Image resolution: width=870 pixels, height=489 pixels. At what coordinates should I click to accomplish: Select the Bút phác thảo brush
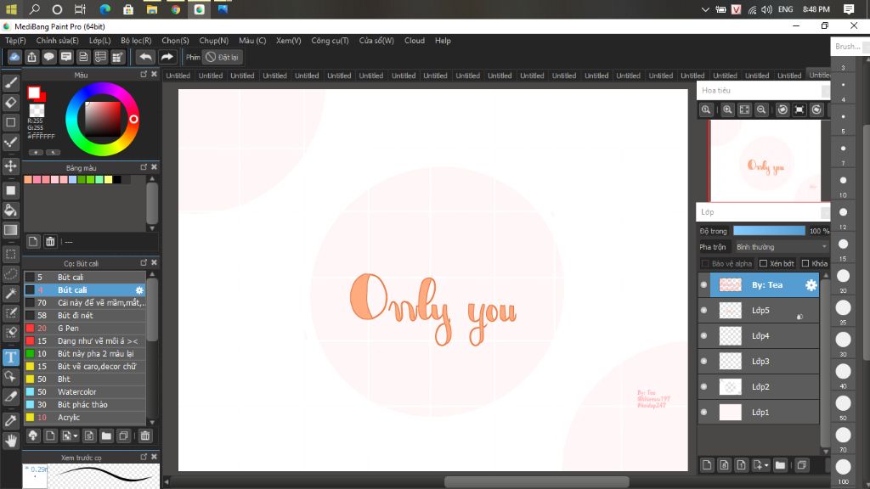click(84, 405)
